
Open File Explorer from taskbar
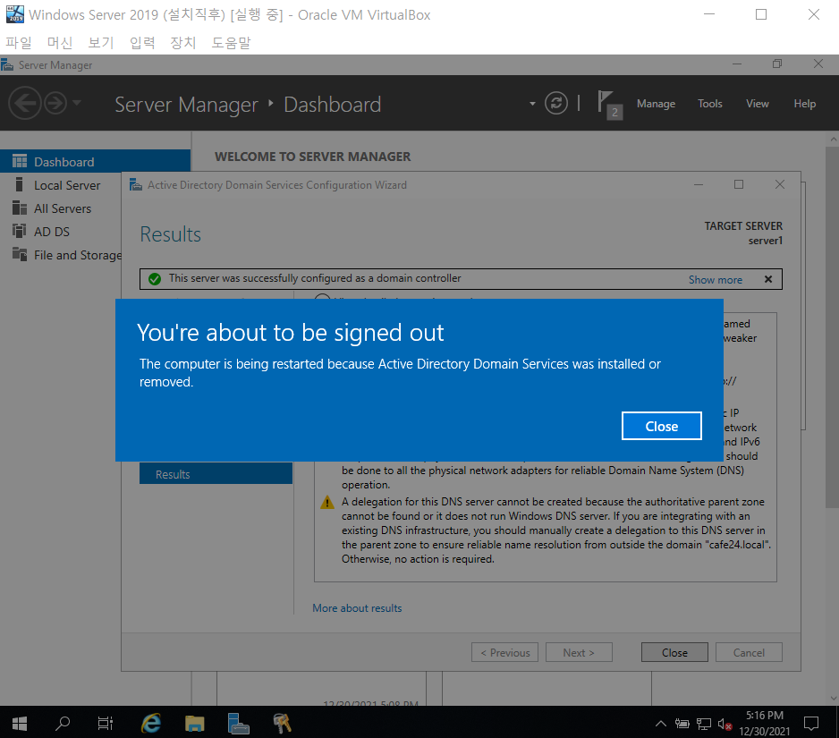[x=194, y=724]
